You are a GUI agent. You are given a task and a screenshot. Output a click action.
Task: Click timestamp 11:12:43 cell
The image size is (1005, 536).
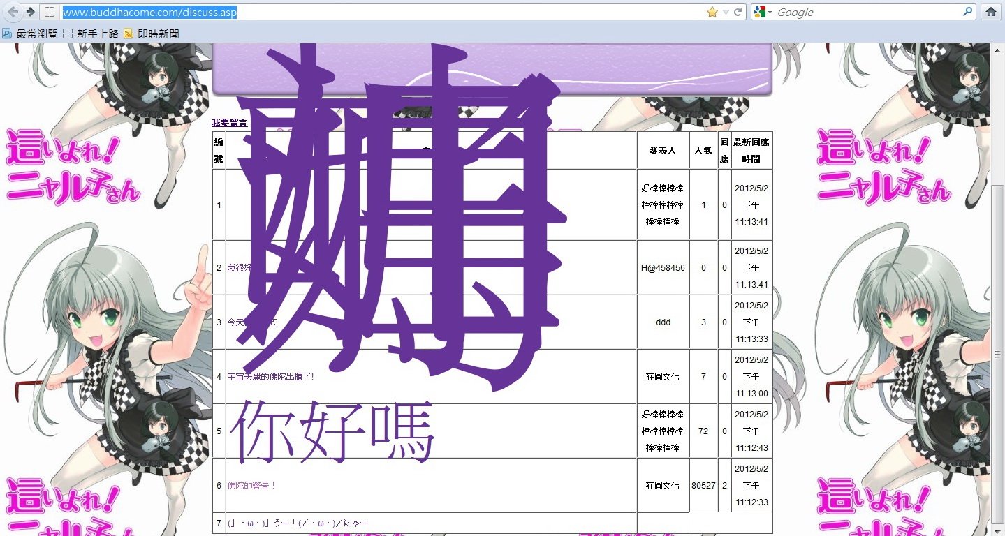tap(751, 431)
